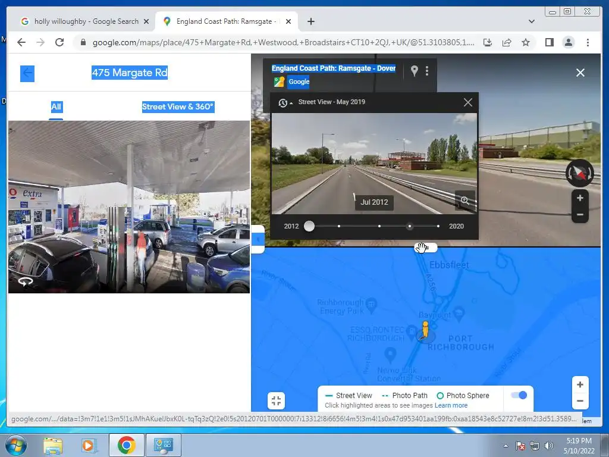Select the All photos tab
The image size is (609, 457).
[56, 107]
